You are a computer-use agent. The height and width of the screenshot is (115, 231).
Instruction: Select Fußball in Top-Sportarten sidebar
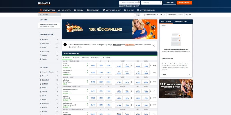point(45,55)
